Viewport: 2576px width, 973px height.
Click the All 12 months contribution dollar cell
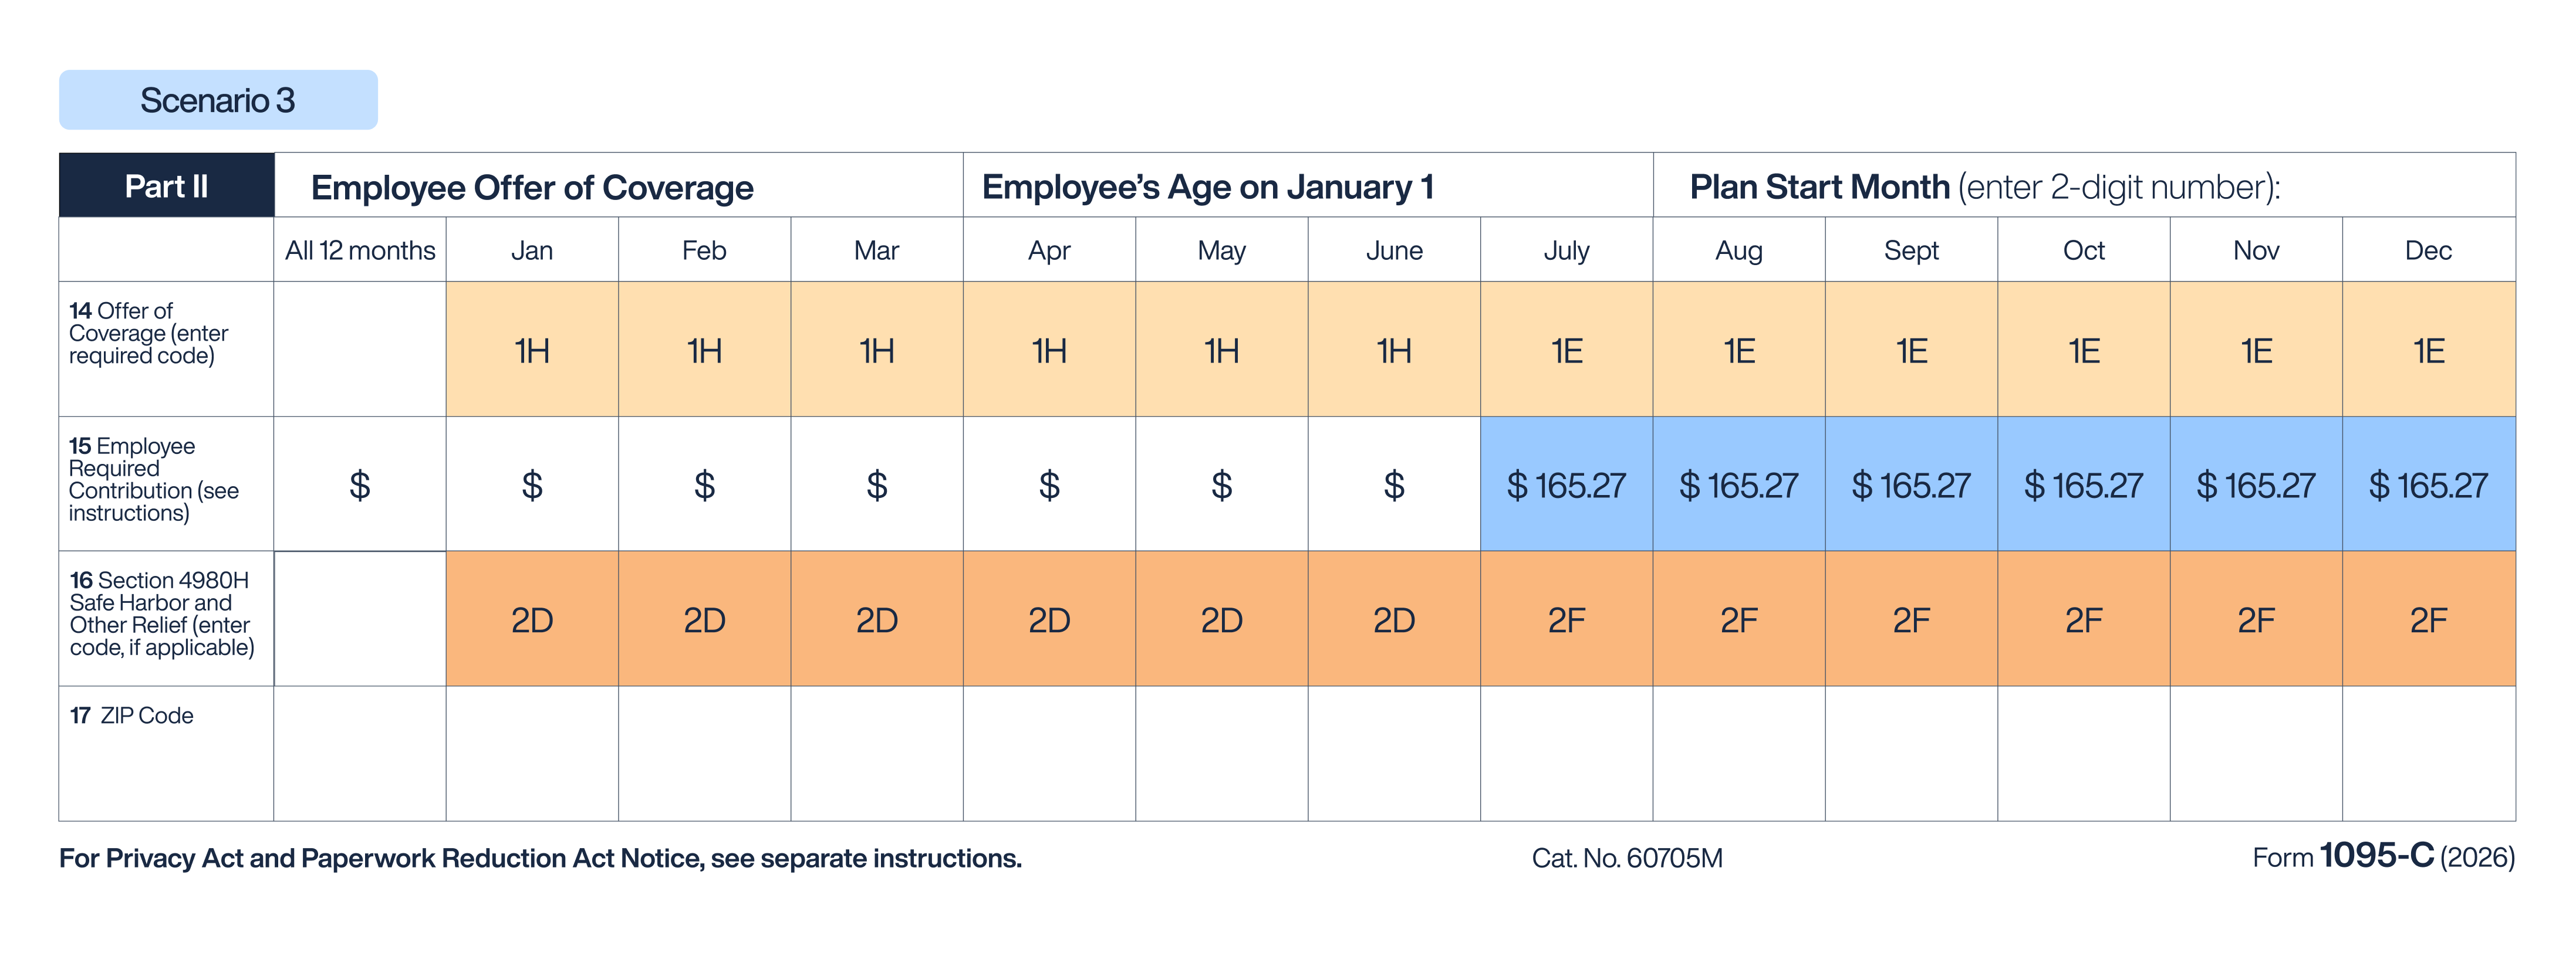point(360,484)
